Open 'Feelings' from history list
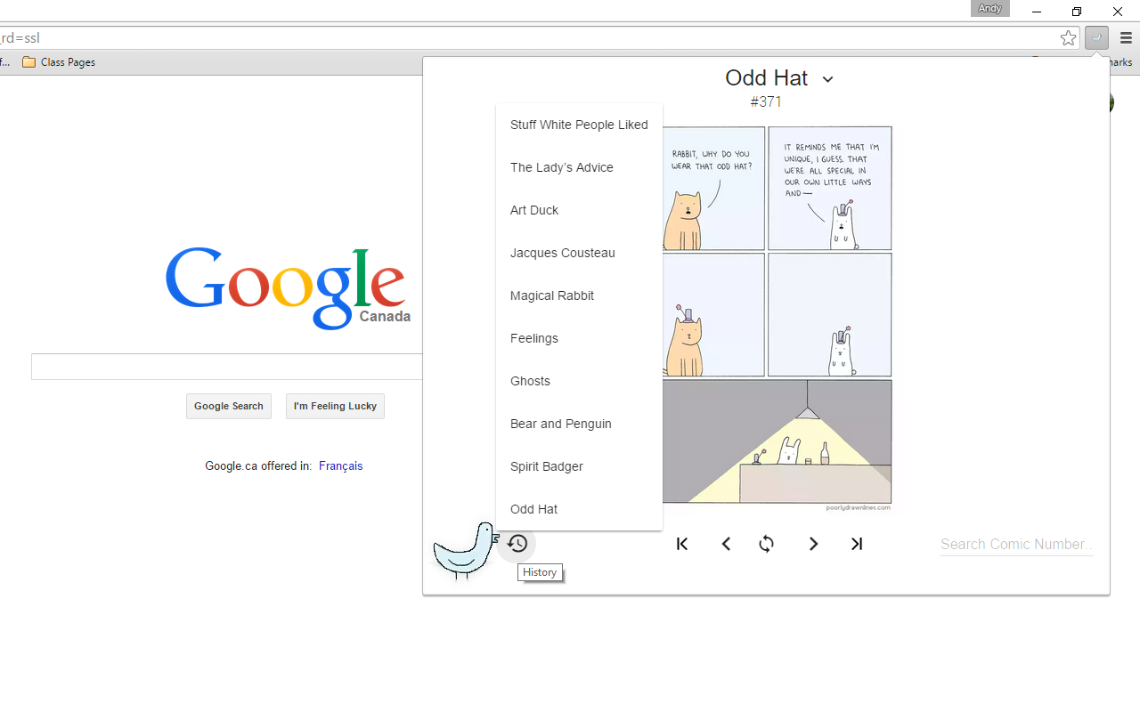The height and width of the screenshot is (712, 1140). point(579,338)
